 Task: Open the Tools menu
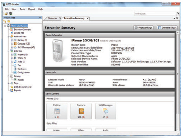22,9
